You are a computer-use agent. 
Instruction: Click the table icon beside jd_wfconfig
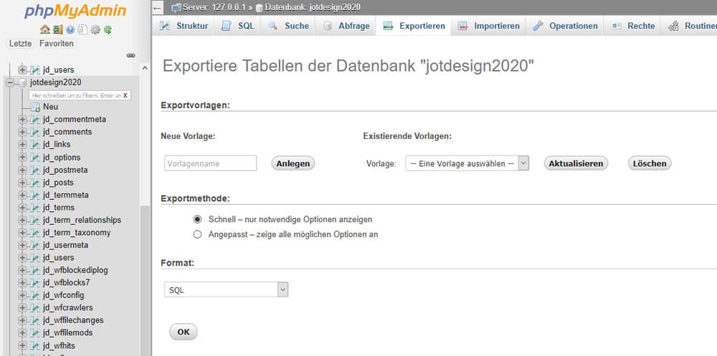pos(35,295)
